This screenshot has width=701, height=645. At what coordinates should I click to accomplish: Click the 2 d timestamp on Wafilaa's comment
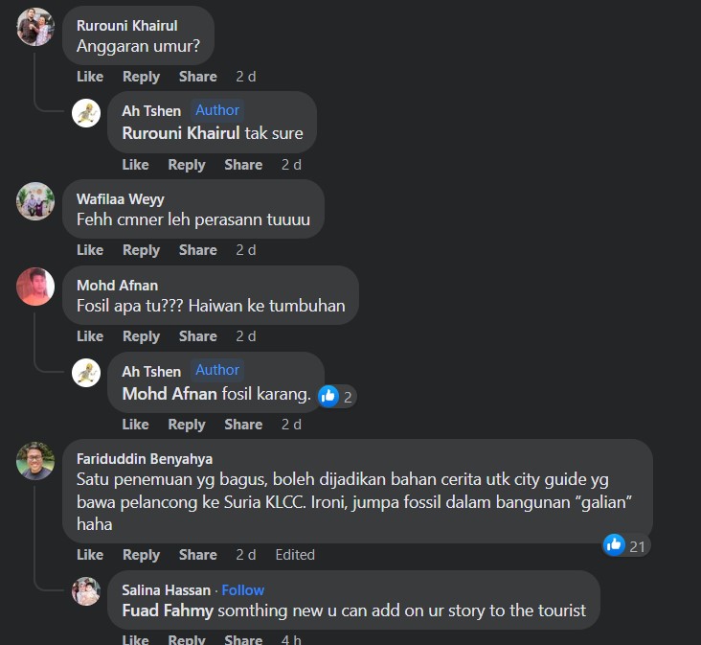coord(245,250)
